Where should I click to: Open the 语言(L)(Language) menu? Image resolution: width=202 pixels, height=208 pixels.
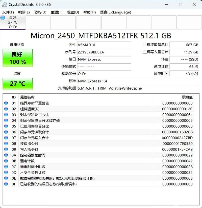click(x=116, y=12)
